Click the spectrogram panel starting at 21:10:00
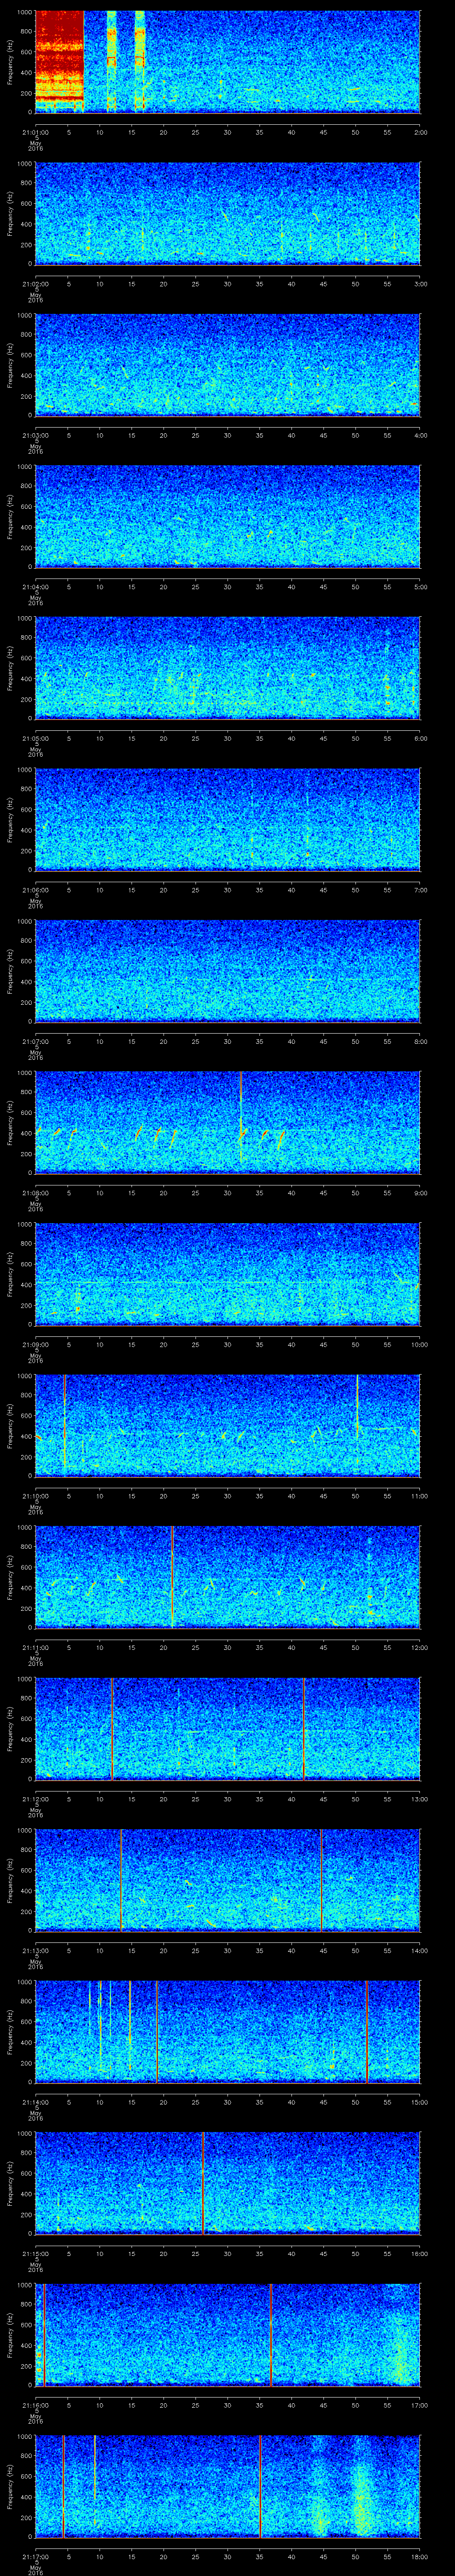The width and height of the screenshot is (455, 2576). click(x=227, y=1426)
